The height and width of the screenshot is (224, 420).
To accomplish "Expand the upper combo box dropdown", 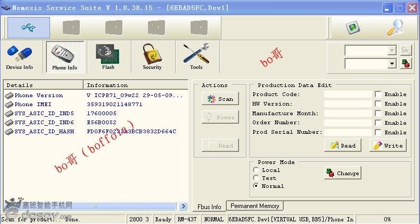I will [392, 50].
